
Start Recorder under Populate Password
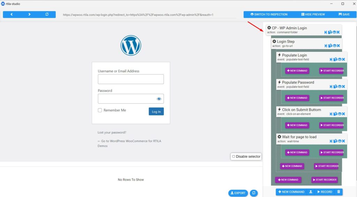pyautogui.click(x=332, y=98)
